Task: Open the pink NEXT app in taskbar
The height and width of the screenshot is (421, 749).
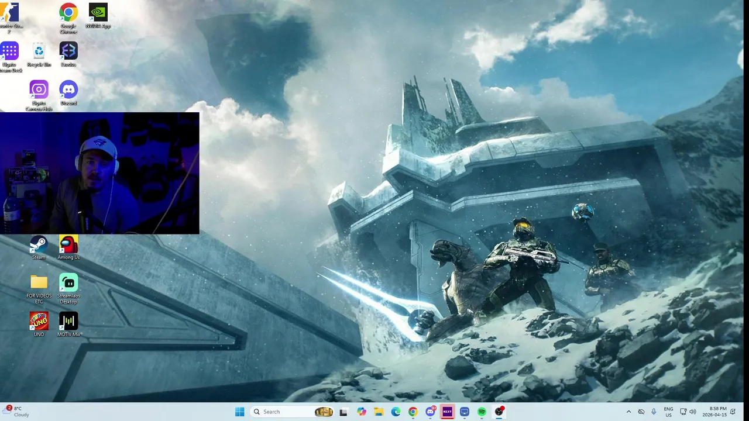Action: pos(447,412)
